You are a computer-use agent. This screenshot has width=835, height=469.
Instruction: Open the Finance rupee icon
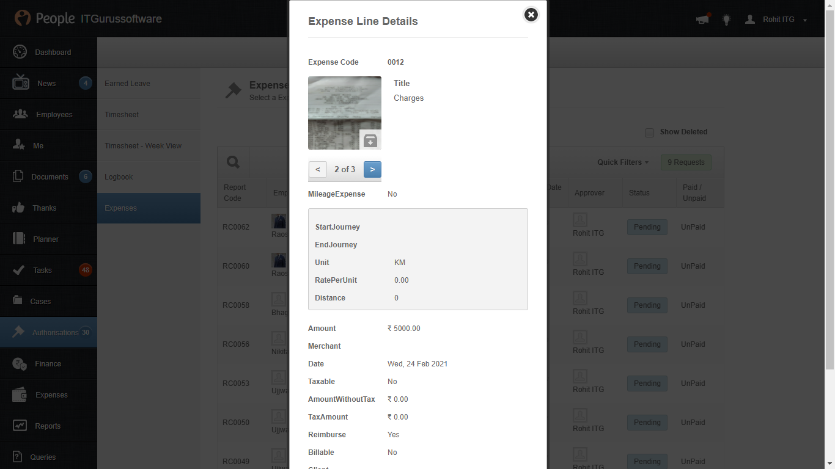(20, 363)
